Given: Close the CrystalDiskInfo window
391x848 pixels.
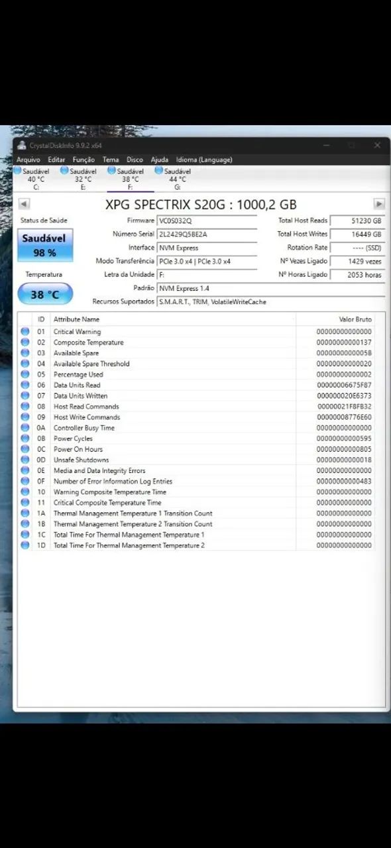Looking at the screenshot, I should tap(377, 145).
